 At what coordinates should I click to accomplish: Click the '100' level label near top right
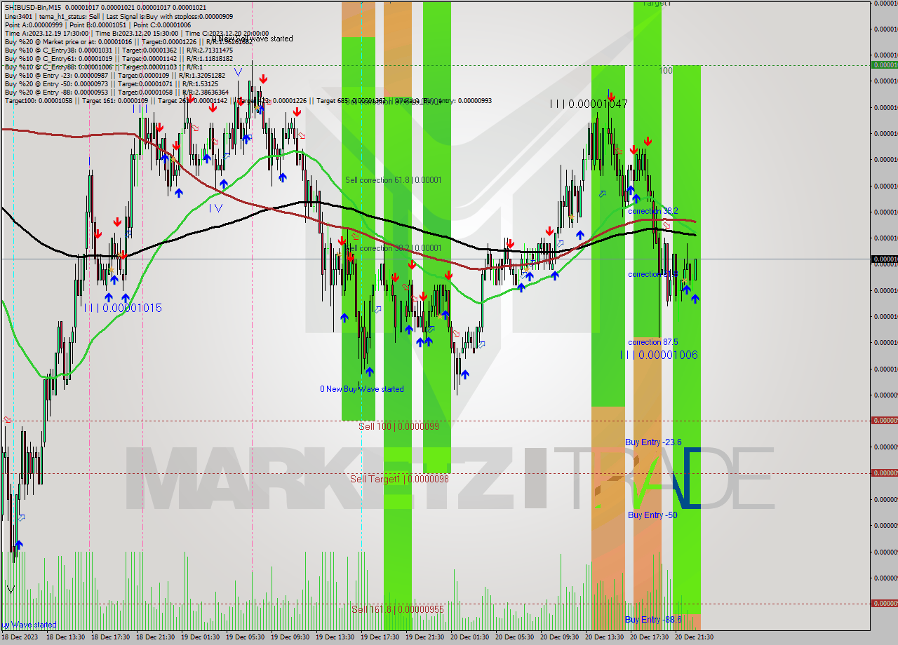[666, 71]
